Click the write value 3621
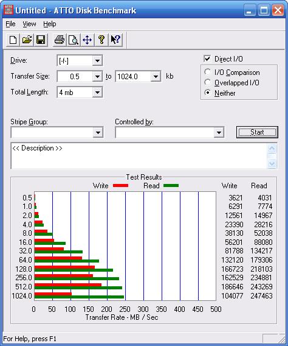This screenshot has height=346, width=288. pos(236,198)
